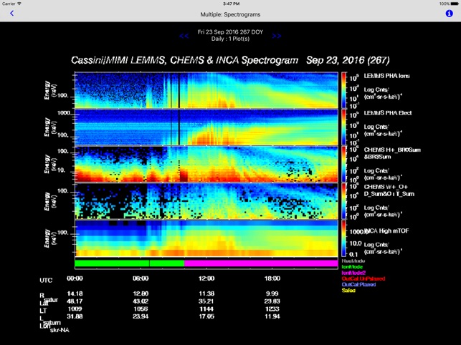Viewport: 461px width, 345px height.
Task: Tap the Multiple: Spectrograms title
Action: coord(230,14)
